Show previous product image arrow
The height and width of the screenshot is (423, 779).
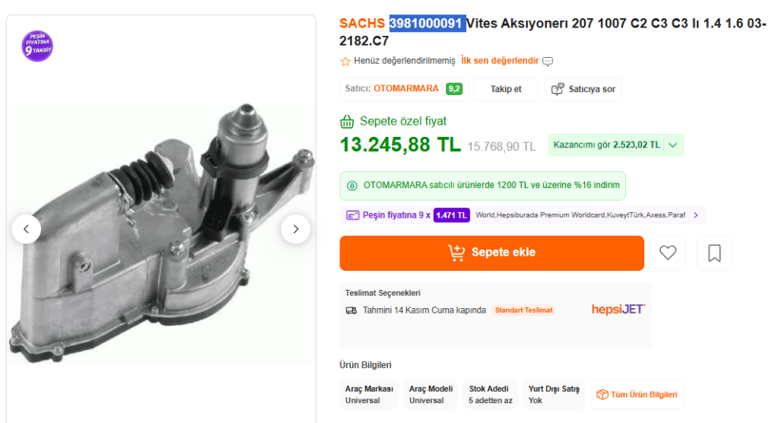click(x=27, y=228)
